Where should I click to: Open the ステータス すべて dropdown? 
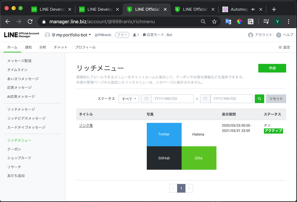[x=129, y=99]
